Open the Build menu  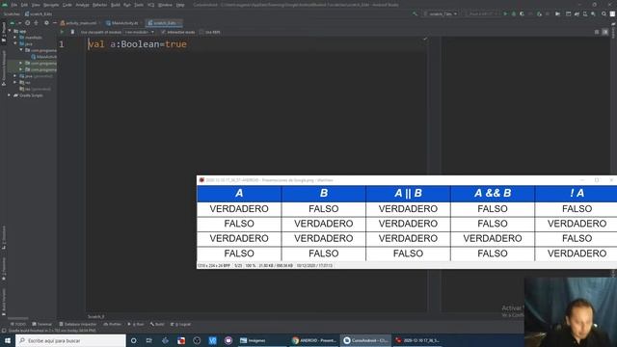(x=116, y=5)
